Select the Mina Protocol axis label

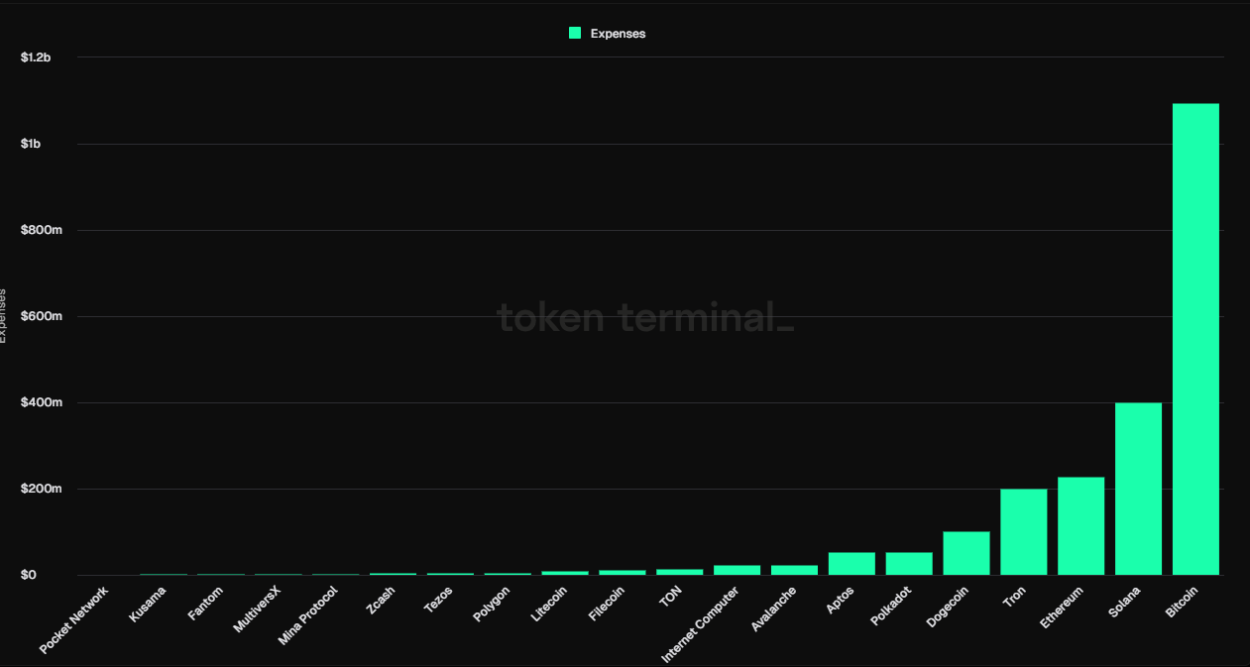[308, 615]
